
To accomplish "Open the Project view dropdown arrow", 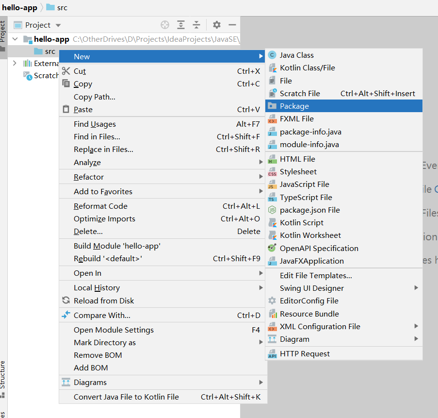I will [58, 25].
